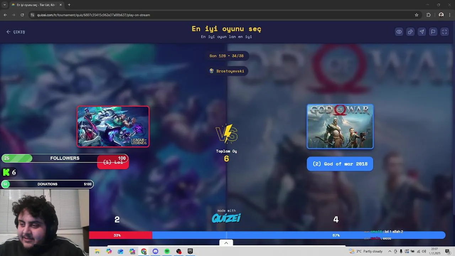This screenshot has height=256, width=455.
Task: Go back using the ÇIKIŞ exit link
Action: (x=16, y=32)
